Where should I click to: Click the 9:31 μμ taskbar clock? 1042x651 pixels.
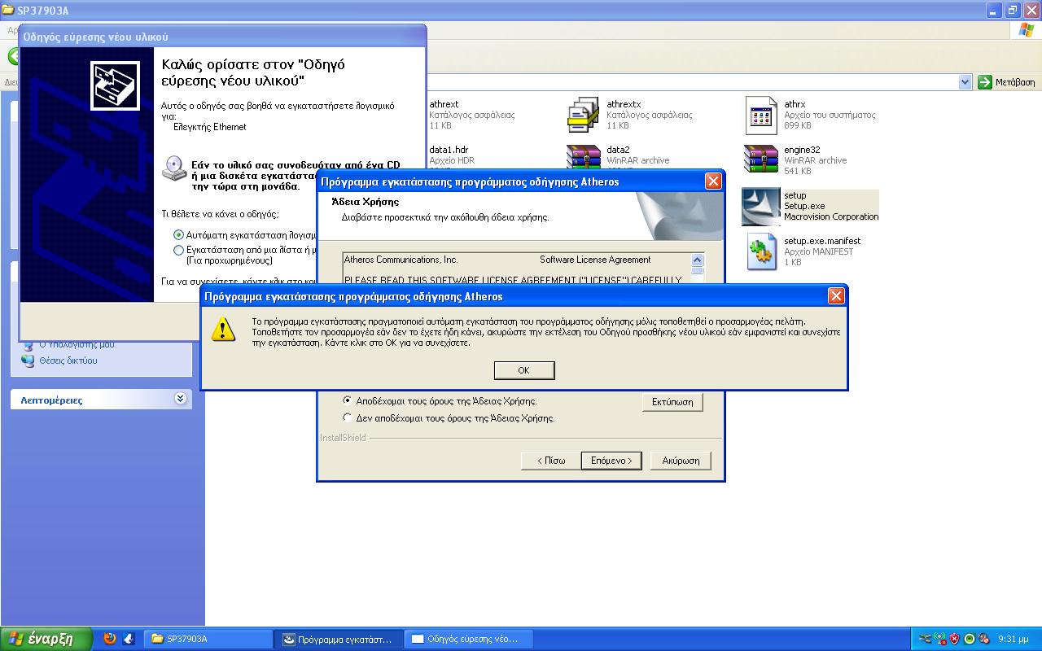click(1014, 639)
